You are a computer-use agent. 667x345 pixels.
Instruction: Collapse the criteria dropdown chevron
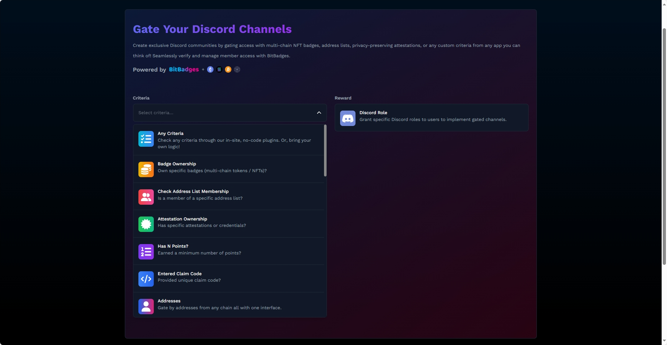[319, 113]
